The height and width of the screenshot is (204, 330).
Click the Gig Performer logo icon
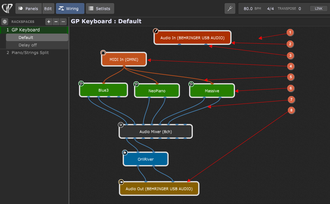point(7,8)
